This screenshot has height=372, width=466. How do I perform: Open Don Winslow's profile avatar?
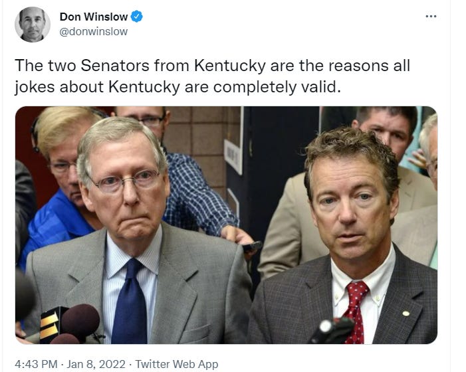coord(33,25)
